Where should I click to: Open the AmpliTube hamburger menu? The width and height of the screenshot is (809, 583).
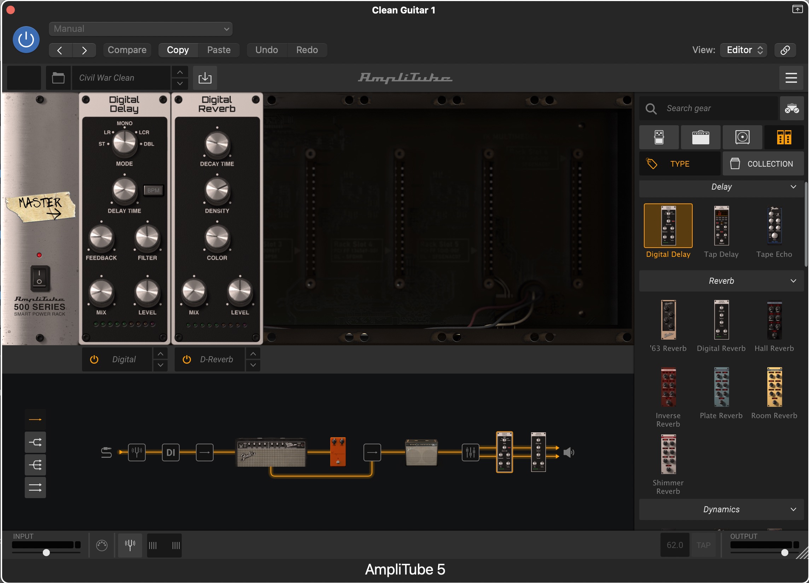click(791, 78)
